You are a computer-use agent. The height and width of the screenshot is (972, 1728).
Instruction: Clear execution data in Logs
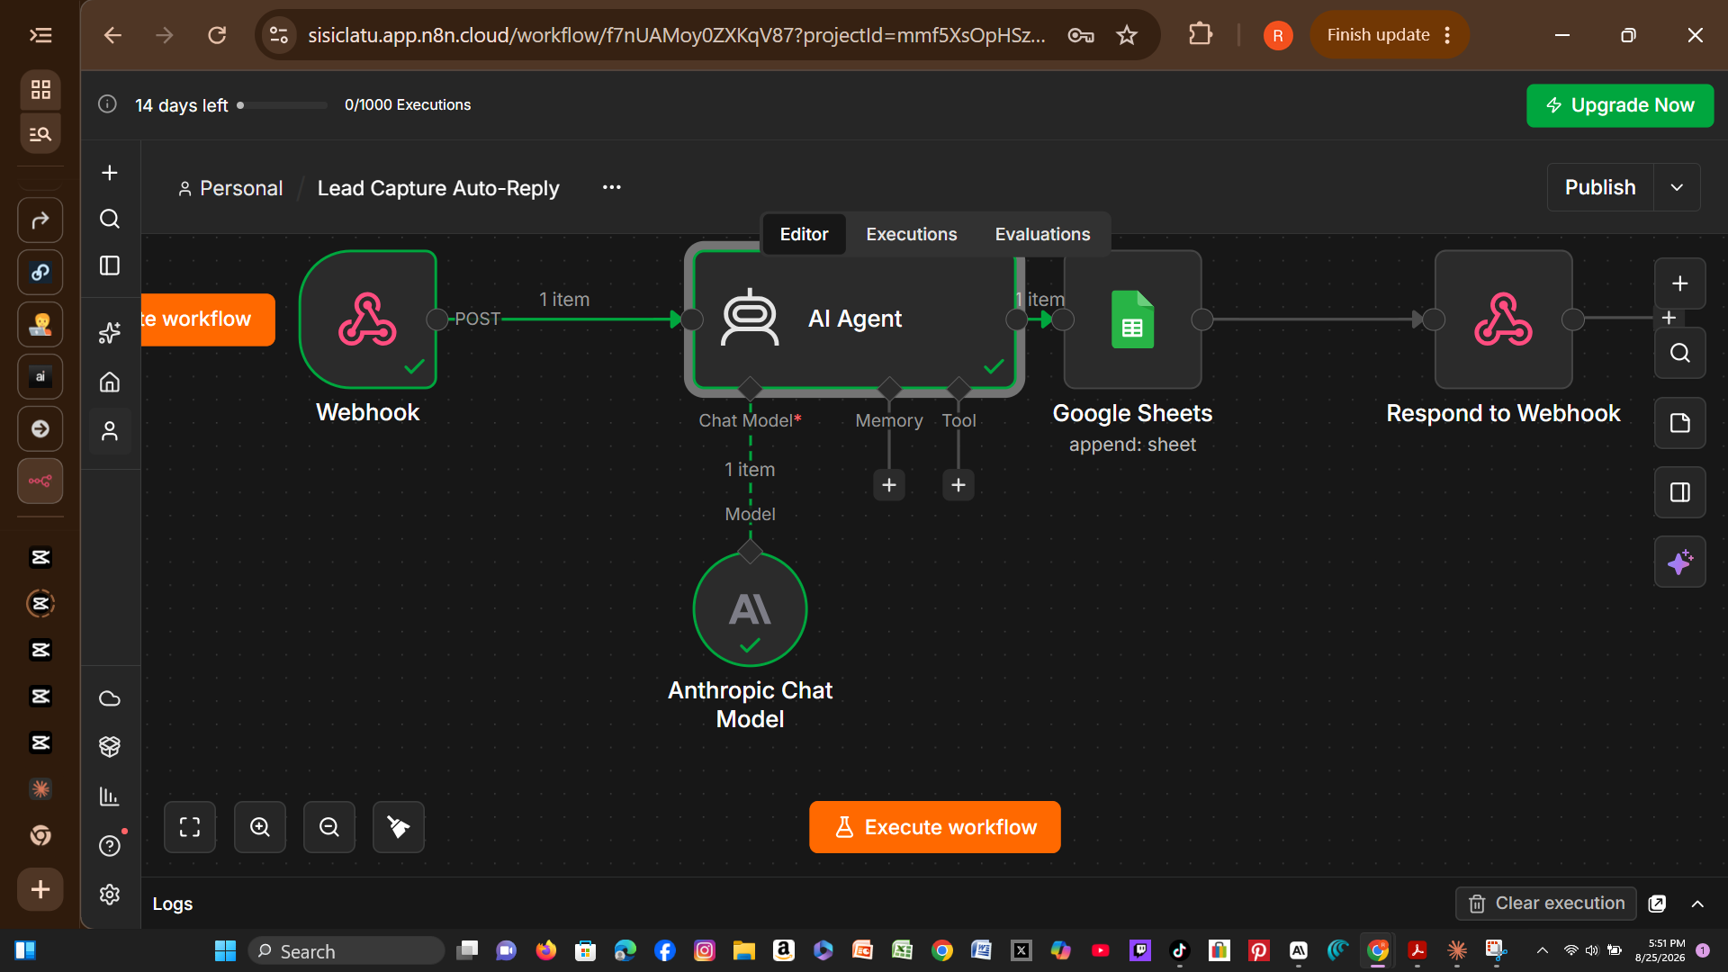point(1546,904)
